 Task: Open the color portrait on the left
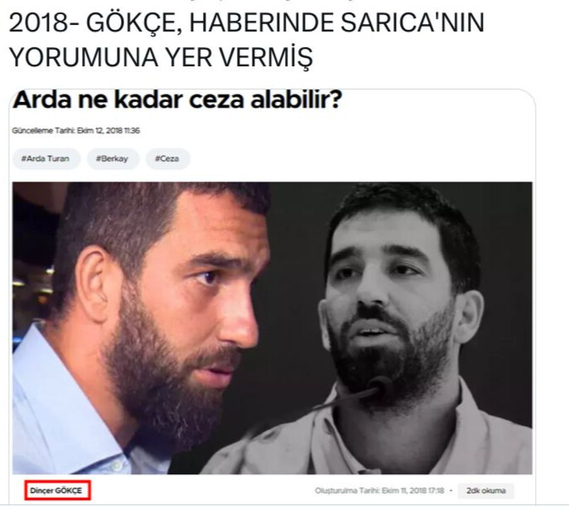142,328
